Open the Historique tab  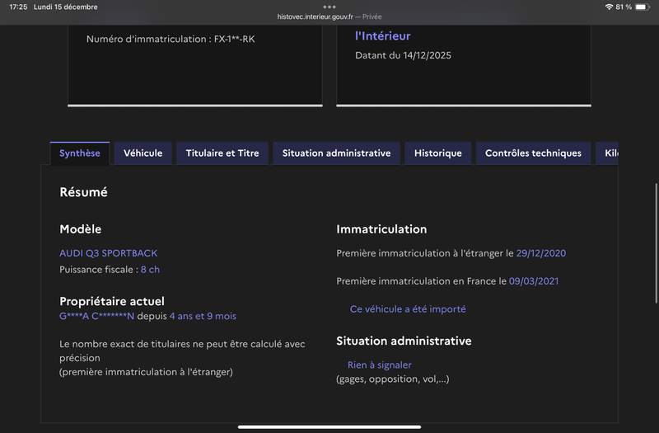coord(438,153)
